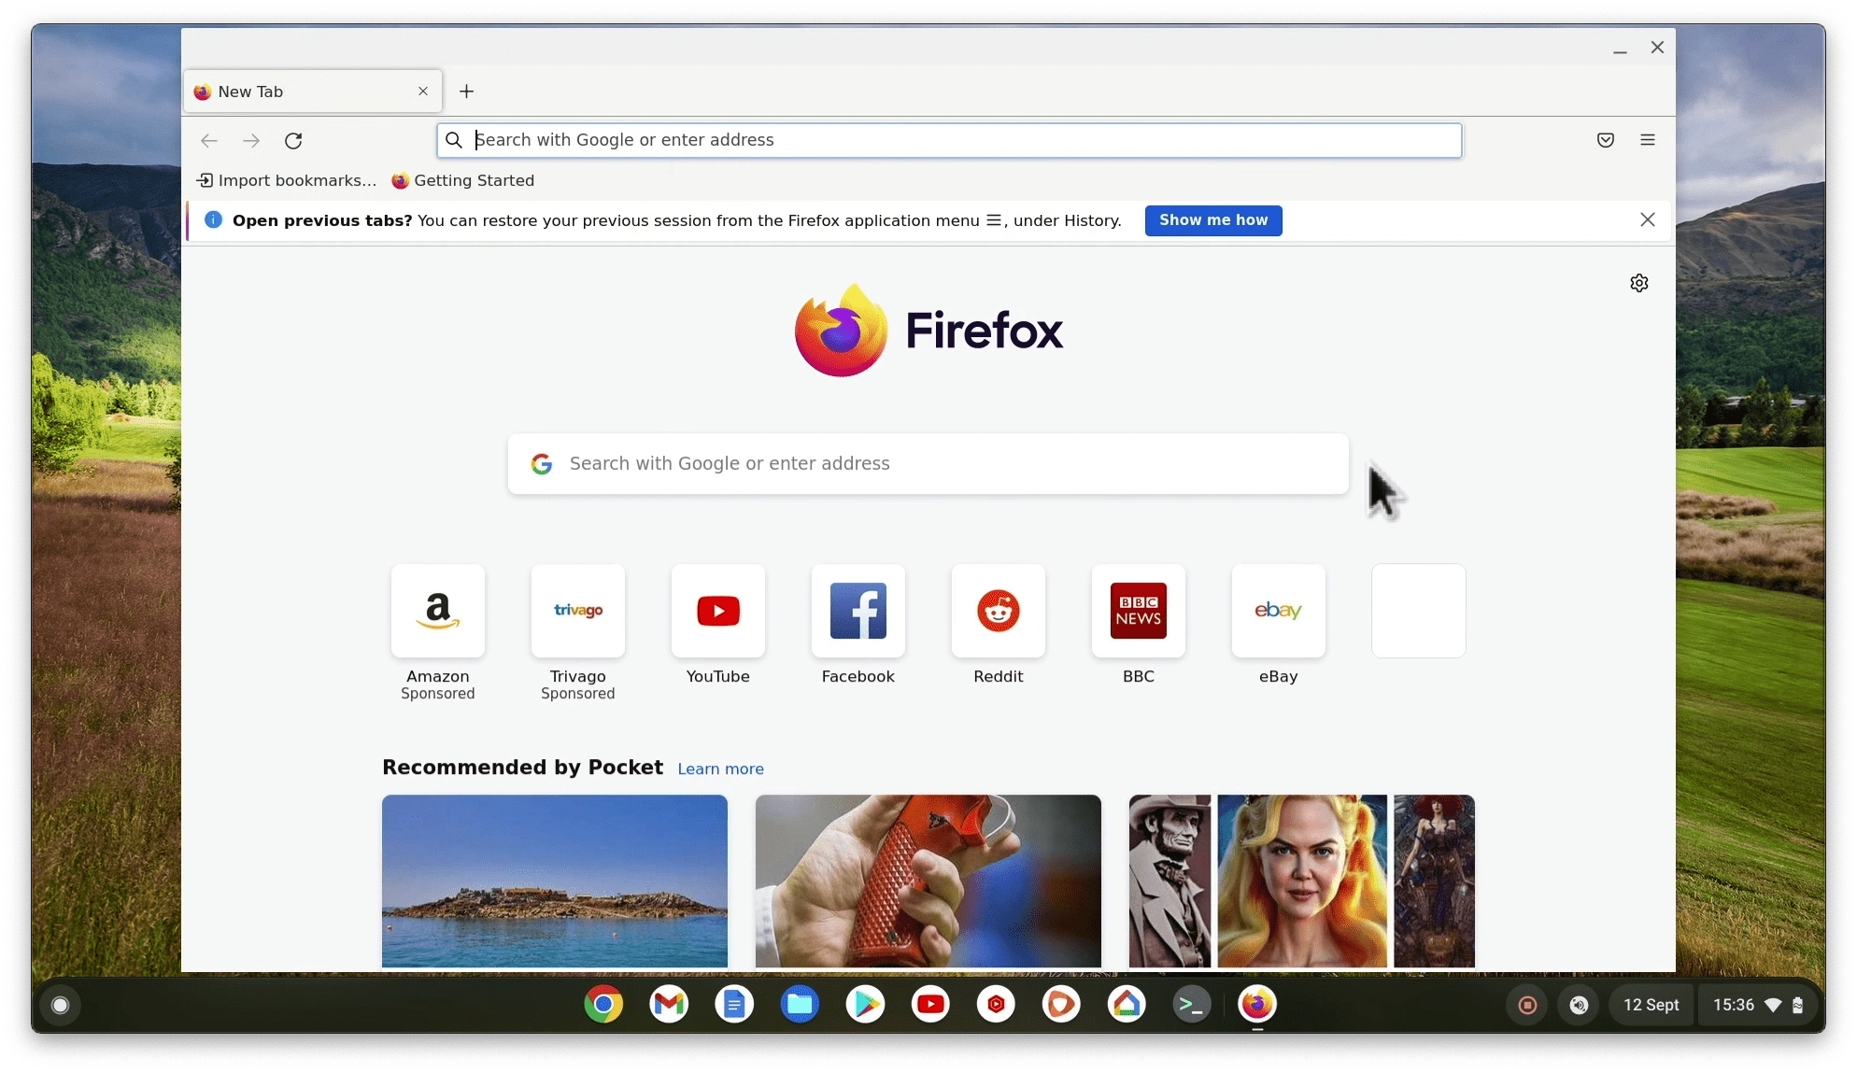Open the Save to Pocket icon
1857x1072 pixels.
coord(1606,140)
